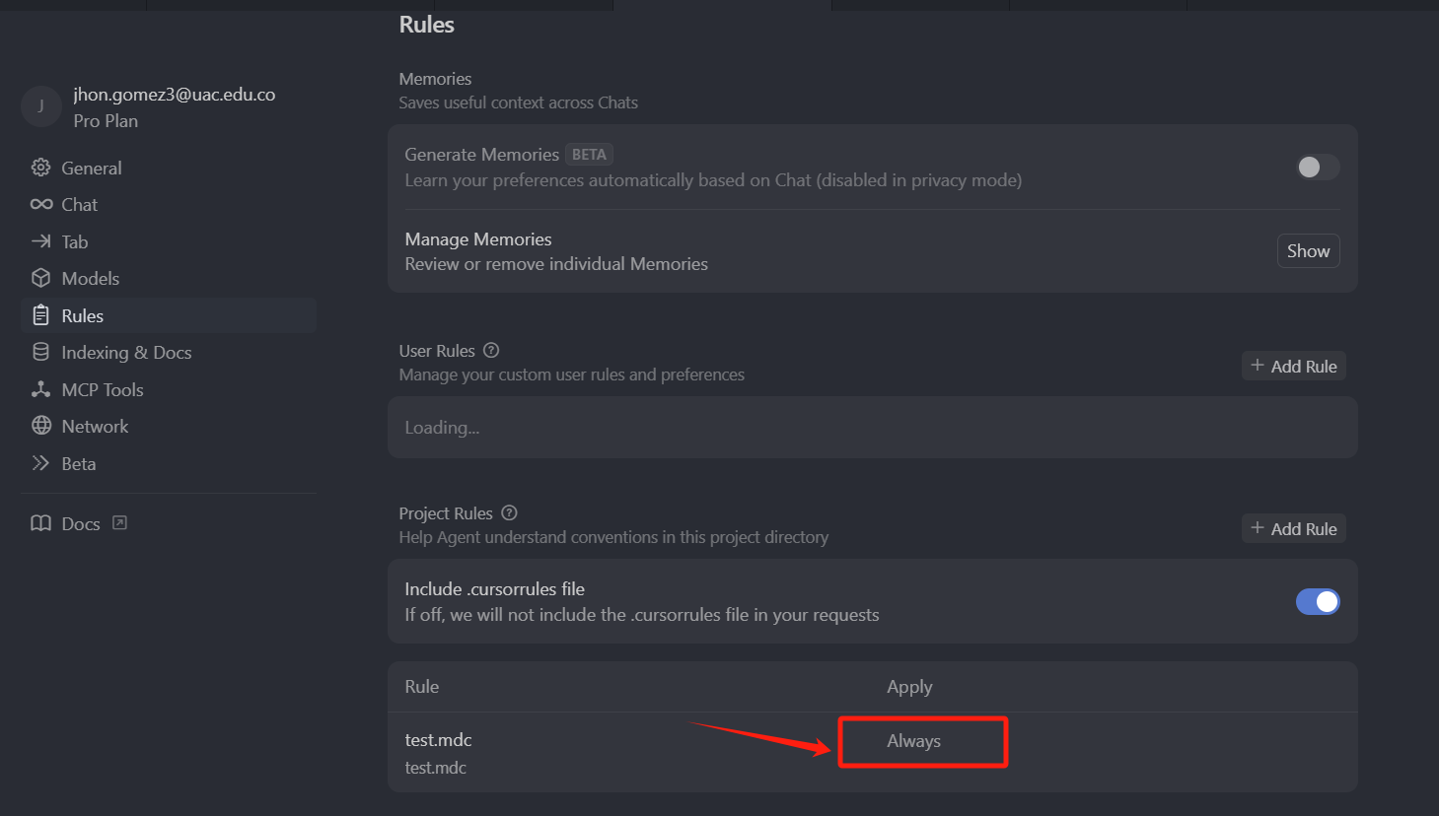
Task: Click the external link icon next to Docs
Action: (x=119, y=523)
